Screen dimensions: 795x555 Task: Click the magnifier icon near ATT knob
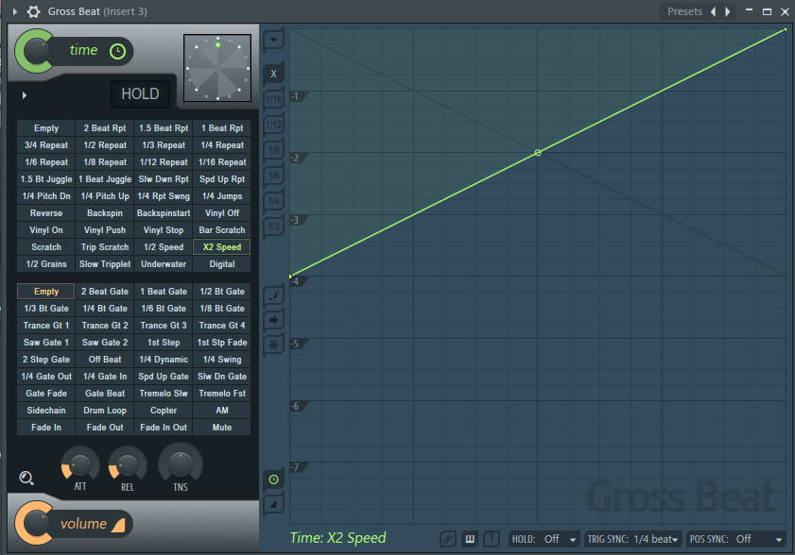click(x=26, y=478)
